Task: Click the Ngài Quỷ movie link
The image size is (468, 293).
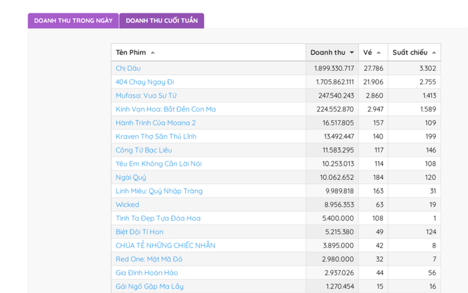Action: pos(130,177)
